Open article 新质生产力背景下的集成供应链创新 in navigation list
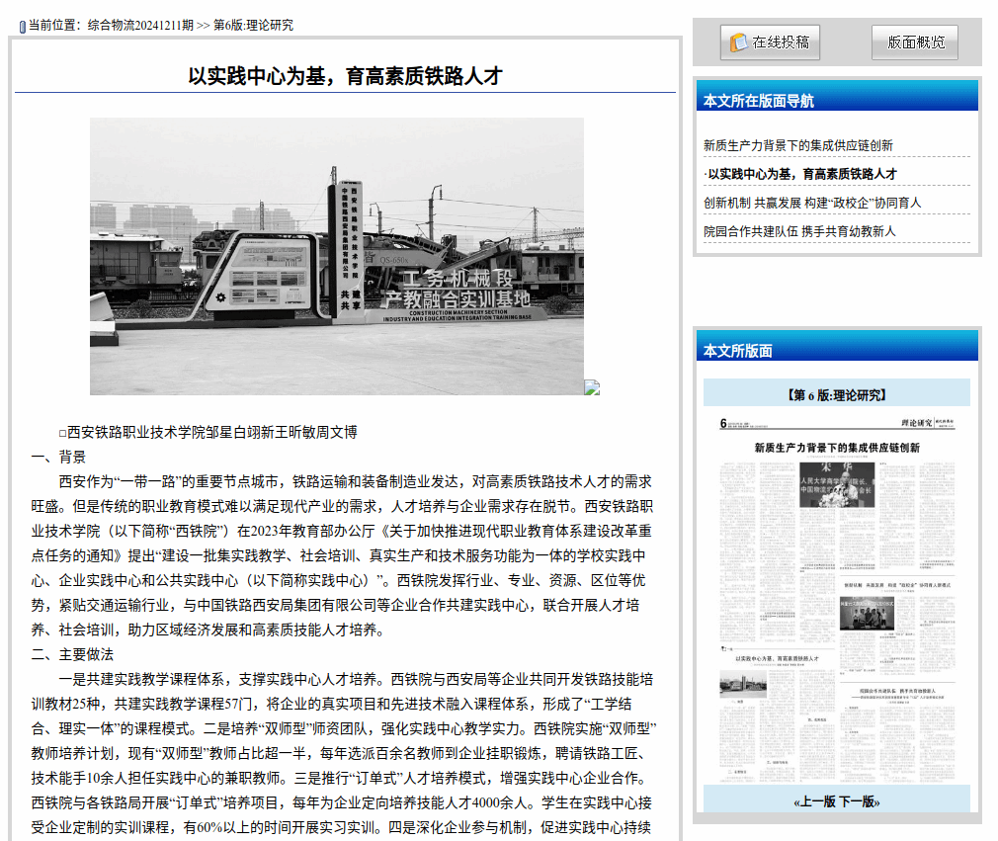The height and width of the screenshot is (841, 998). point(797,145)
